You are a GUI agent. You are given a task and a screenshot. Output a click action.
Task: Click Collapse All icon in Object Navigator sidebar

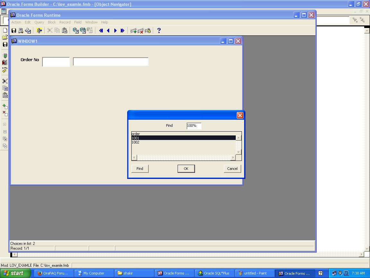pyautogui.click(x=5, y=146)
